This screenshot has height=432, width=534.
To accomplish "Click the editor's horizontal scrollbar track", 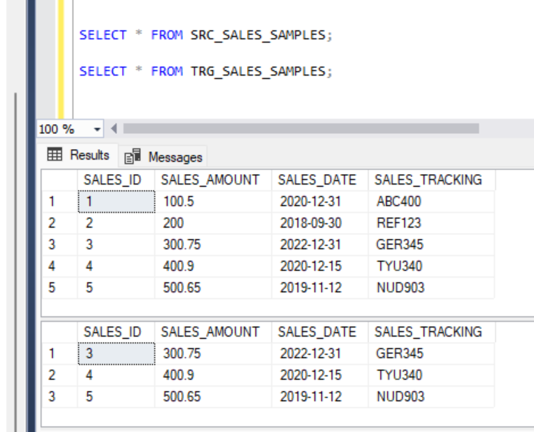I will pyautogui.click(x=303, y=129).
